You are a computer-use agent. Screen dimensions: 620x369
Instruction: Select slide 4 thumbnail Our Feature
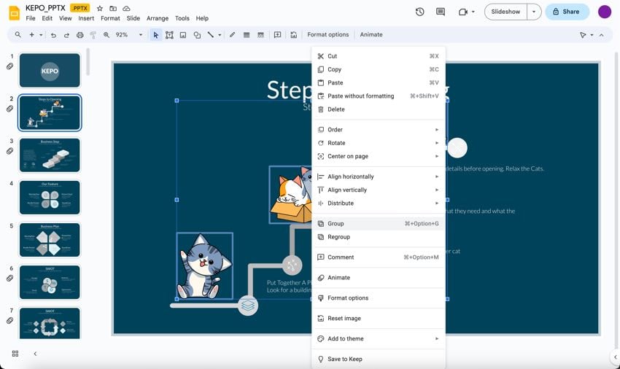[x=50, y=198]
